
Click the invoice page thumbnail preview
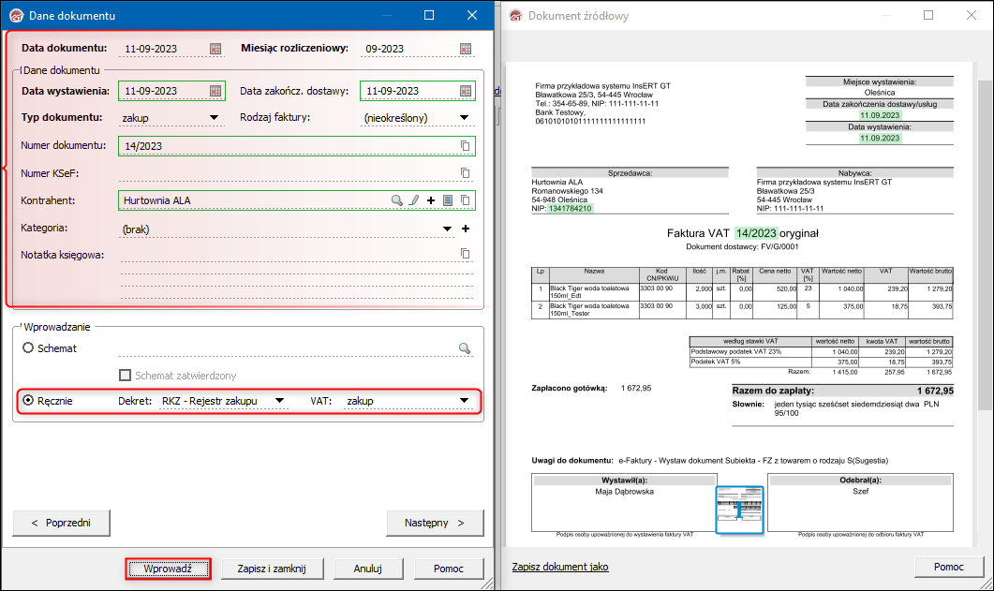click(740, 510)
